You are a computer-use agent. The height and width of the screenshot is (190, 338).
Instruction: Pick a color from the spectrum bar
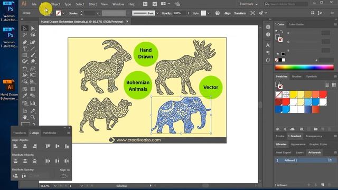[304, 68]
